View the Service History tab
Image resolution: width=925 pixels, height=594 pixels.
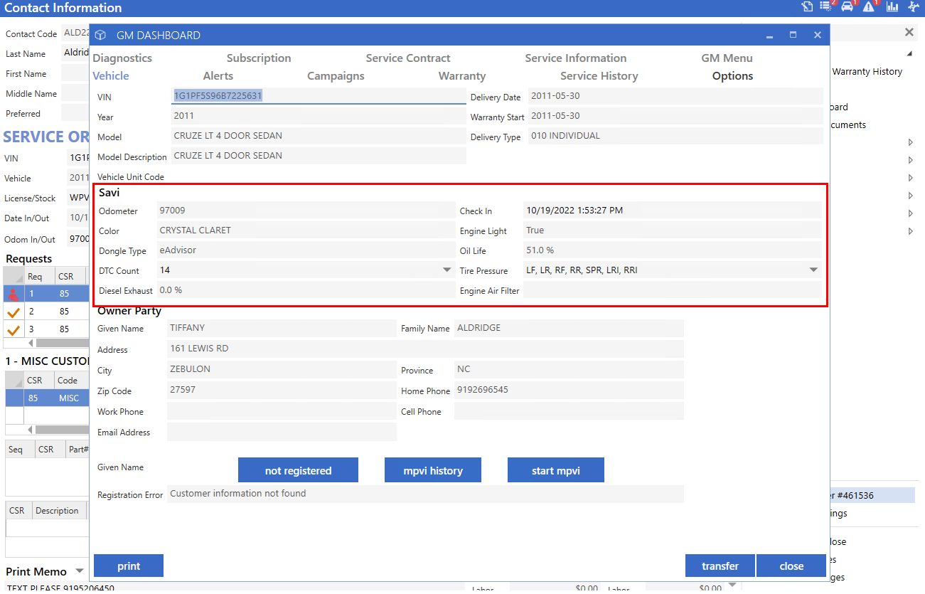[599, 76]
